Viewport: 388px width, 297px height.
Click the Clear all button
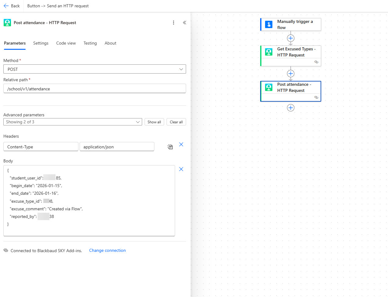[x=176, y=122]
